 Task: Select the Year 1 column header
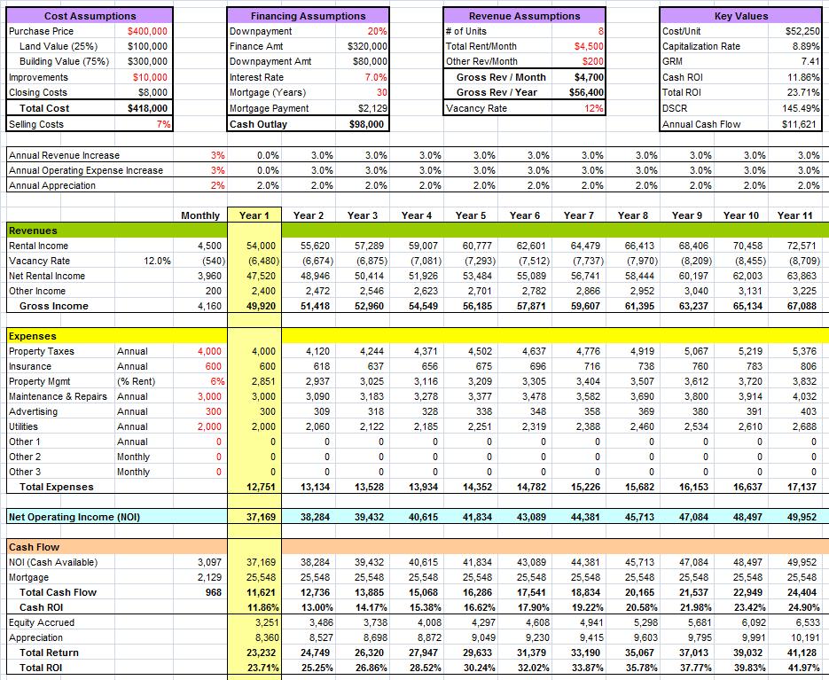pos(254,215)
